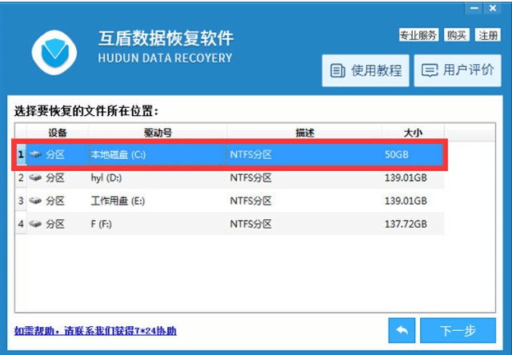Click the 139.01GB size for E: drive
This screenshot has width=512, height=355.
pyautogui.click(x=406, y=201)
